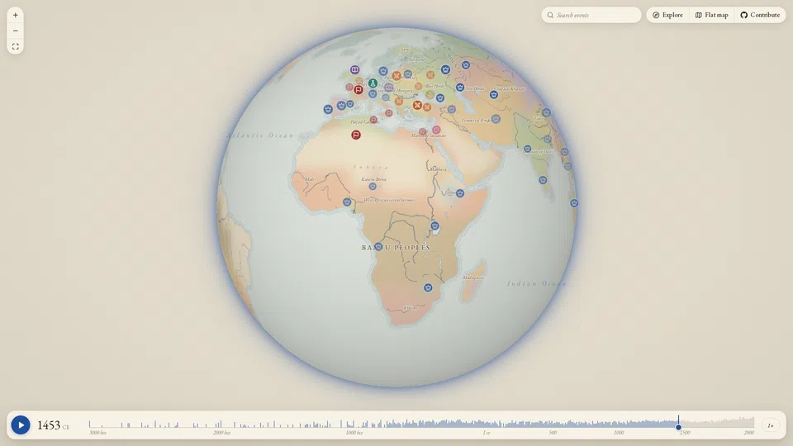This screenshot has height=446, width=793.
Task: Open the crown marker in southern Africa
Action: 429,287
